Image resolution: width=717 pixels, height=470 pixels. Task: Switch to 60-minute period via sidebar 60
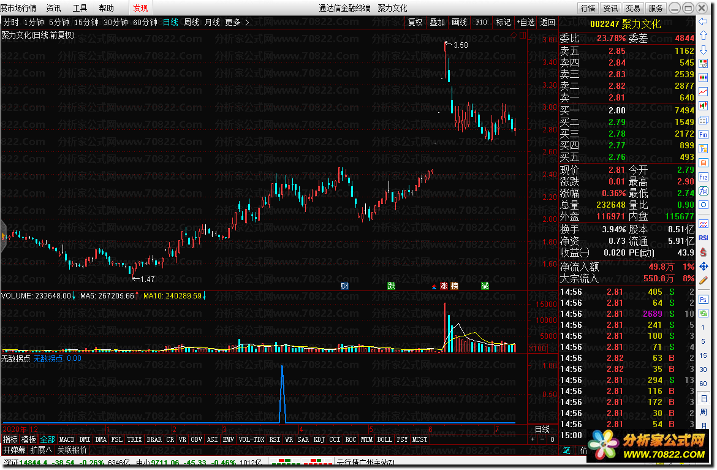tap(704, 384)
